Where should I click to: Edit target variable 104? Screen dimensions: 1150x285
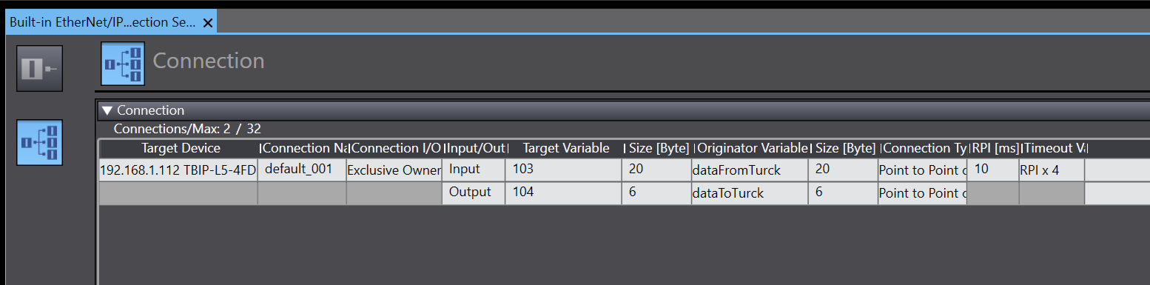pos(564,193)
